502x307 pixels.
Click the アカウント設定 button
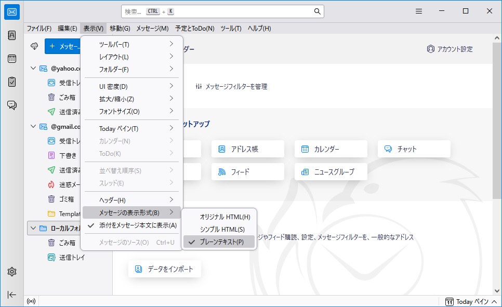click(450, 49)
